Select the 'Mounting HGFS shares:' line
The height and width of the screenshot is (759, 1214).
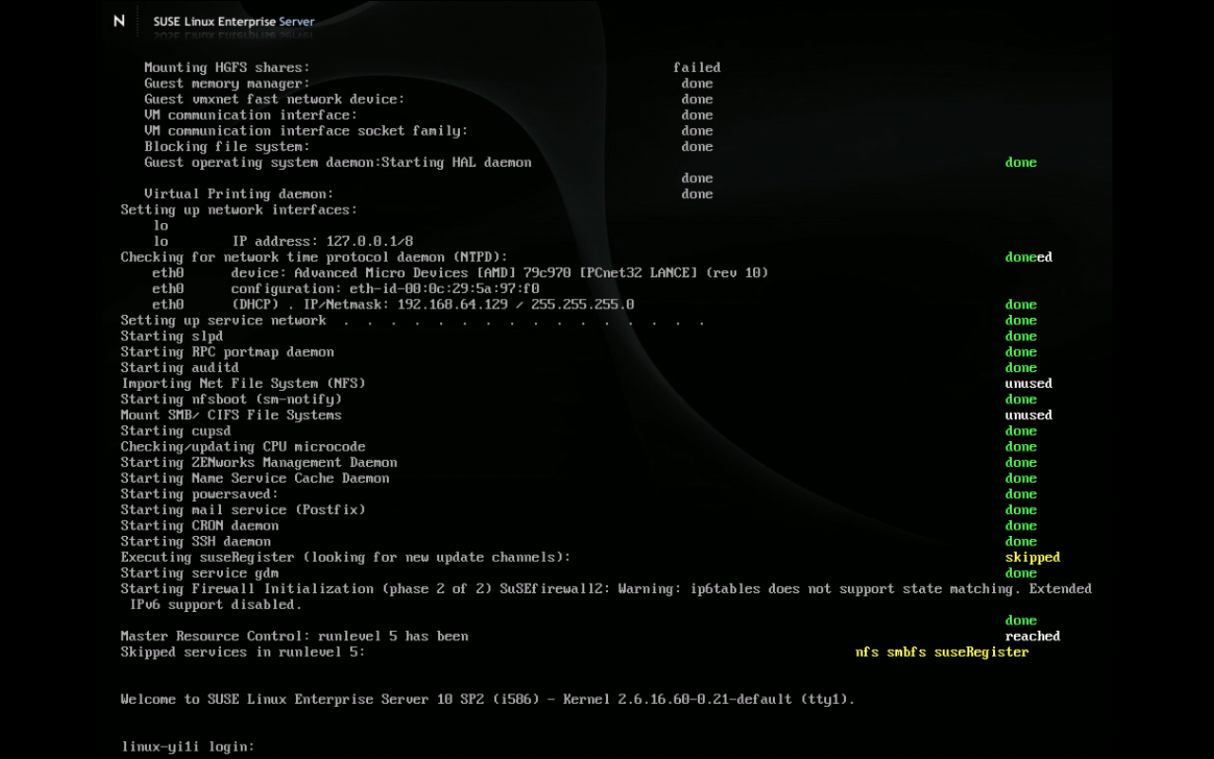tap(227, 67)
